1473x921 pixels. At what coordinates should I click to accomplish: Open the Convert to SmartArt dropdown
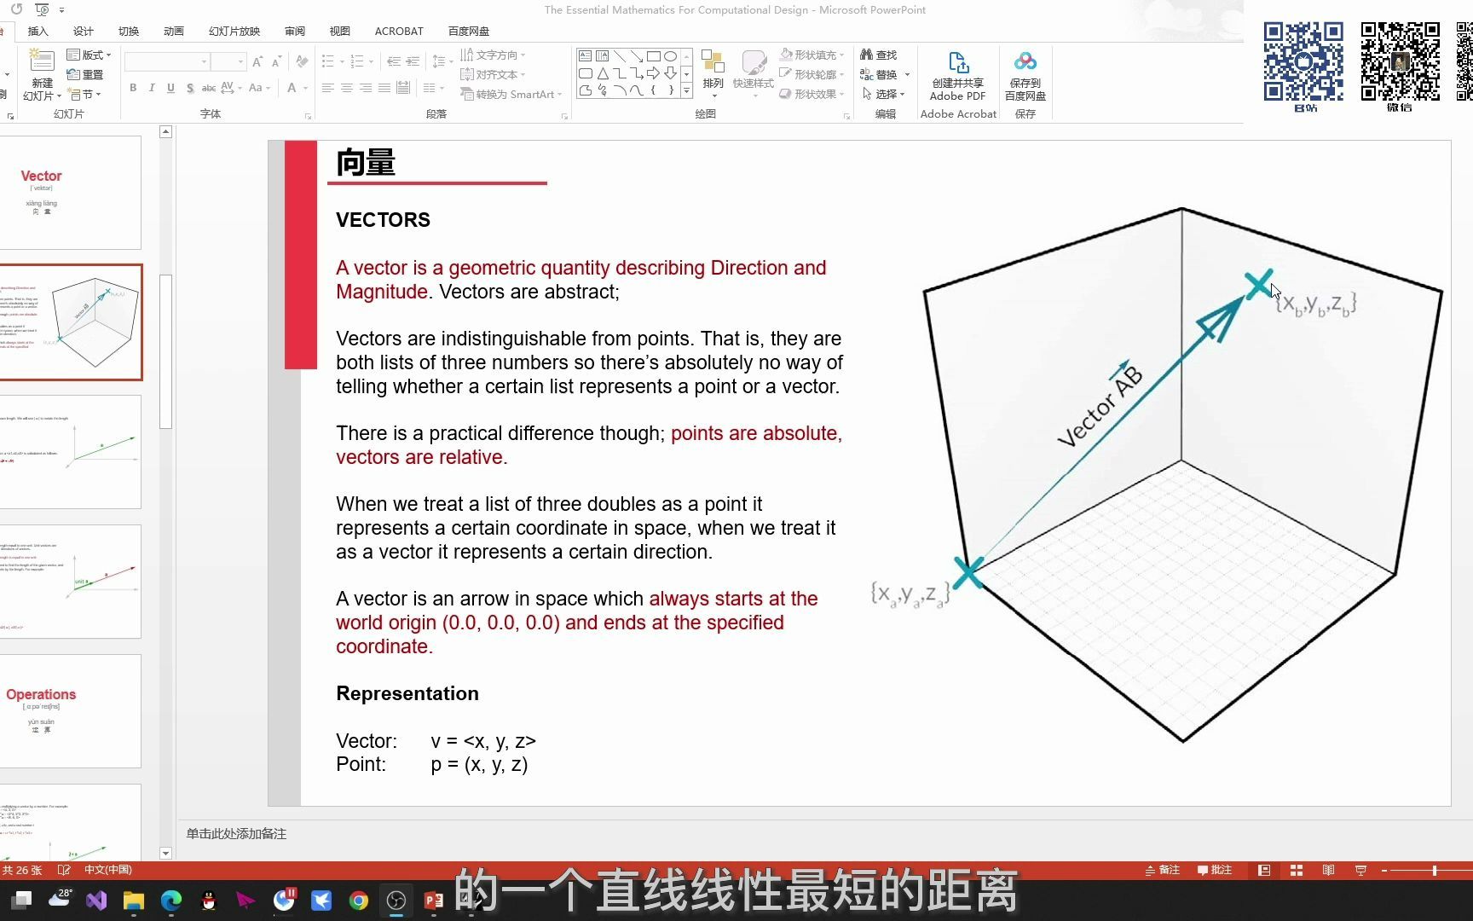coord(511,94)
